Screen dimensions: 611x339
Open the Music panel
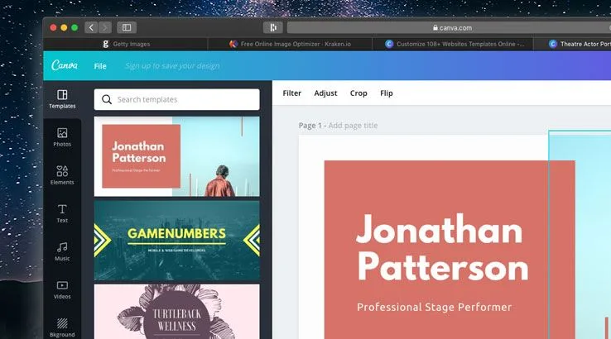click(62, 251)
